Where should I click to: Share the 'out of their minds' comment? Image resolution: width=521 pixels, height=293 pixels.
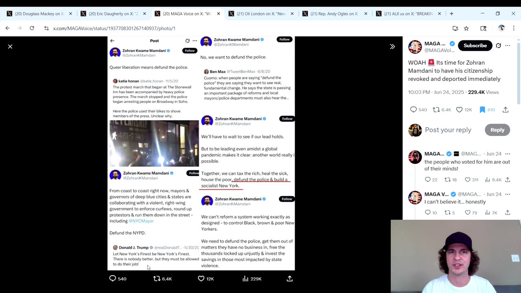click(x=508, y=179)
